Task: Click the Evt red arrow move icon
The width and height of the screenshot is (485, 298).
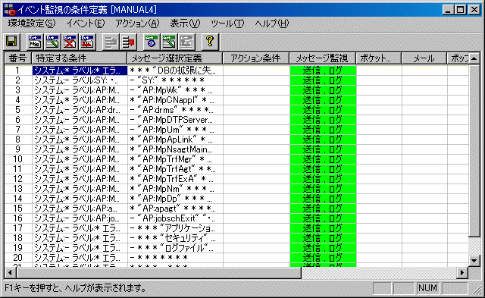Action: 88,42
